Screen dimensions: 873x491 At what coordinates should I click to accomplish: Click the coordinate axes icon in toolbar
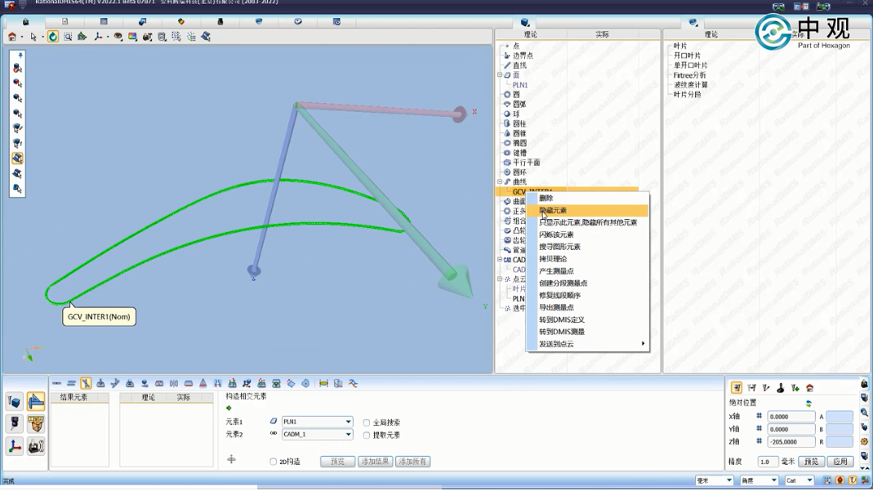tap(98, 37)
